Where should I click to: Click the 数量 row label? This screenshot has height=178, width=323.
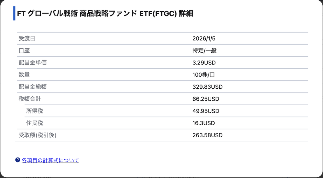click(24, 74)
